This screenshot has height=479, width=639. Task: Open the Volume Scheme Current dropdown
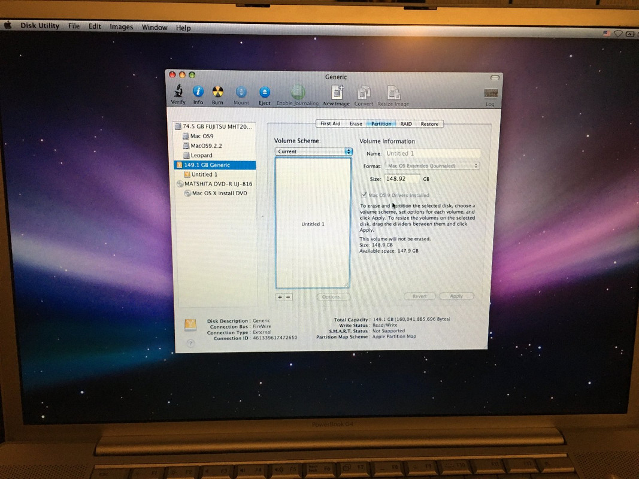click(x=313, y=151)
